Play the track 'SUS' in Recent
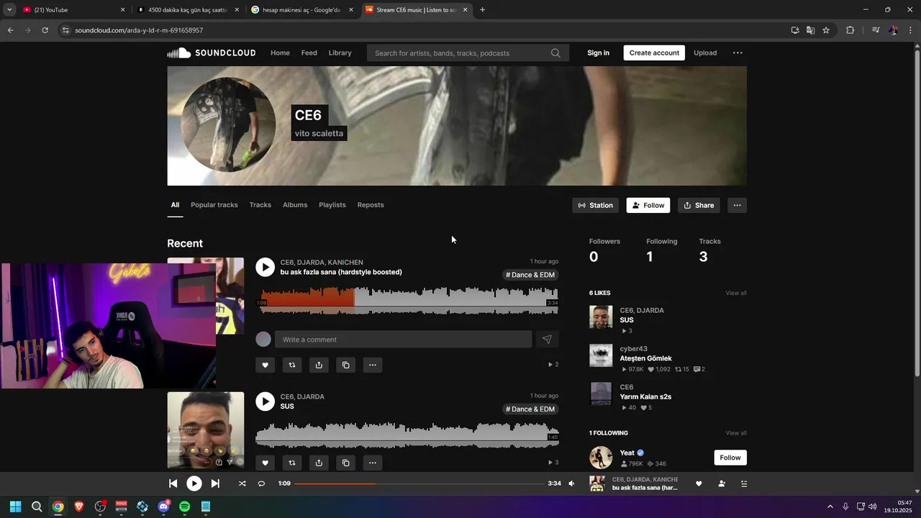Screen dimensions: 921x518 [265, 401]
